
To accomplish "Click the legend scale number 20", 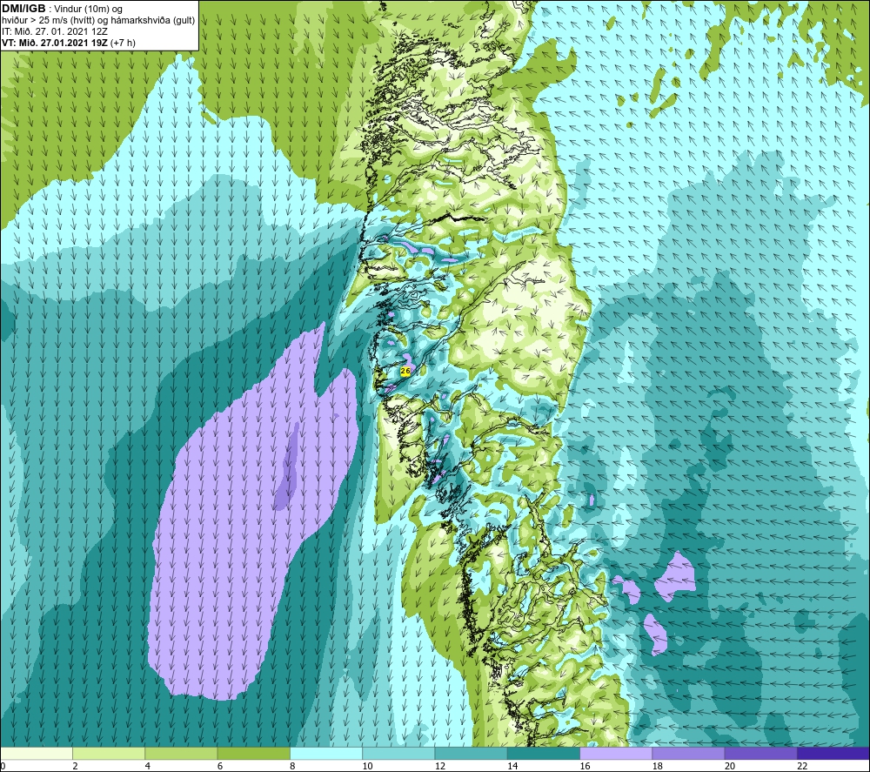I will pyautogui.click(x=730, y=767).
